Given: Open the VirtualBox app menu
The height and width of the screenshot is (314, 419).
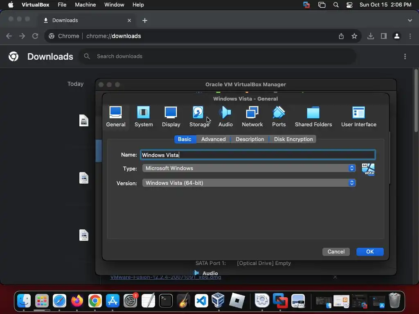Looking at the screenshot, I should (x=35, y=5).
